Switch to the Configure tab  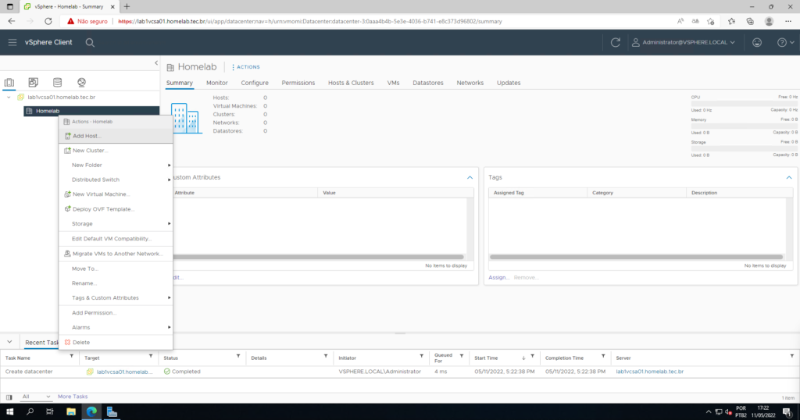coord(255,83)
